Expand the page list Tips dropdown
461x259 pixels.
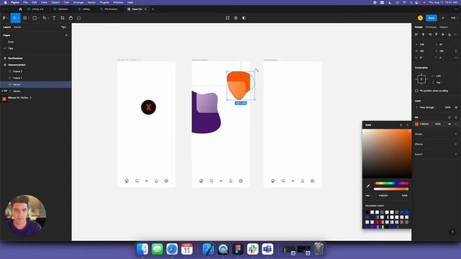pos(63,27)
